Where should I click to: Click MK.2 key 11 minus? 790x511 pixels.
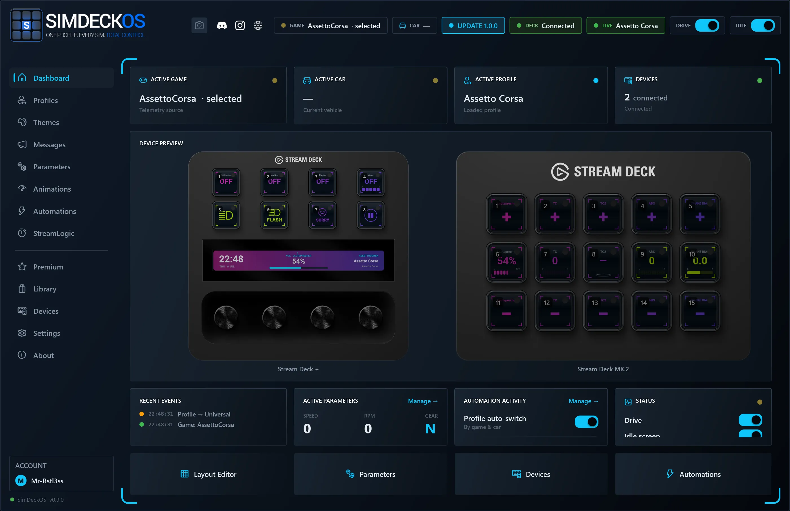(507, 311)
